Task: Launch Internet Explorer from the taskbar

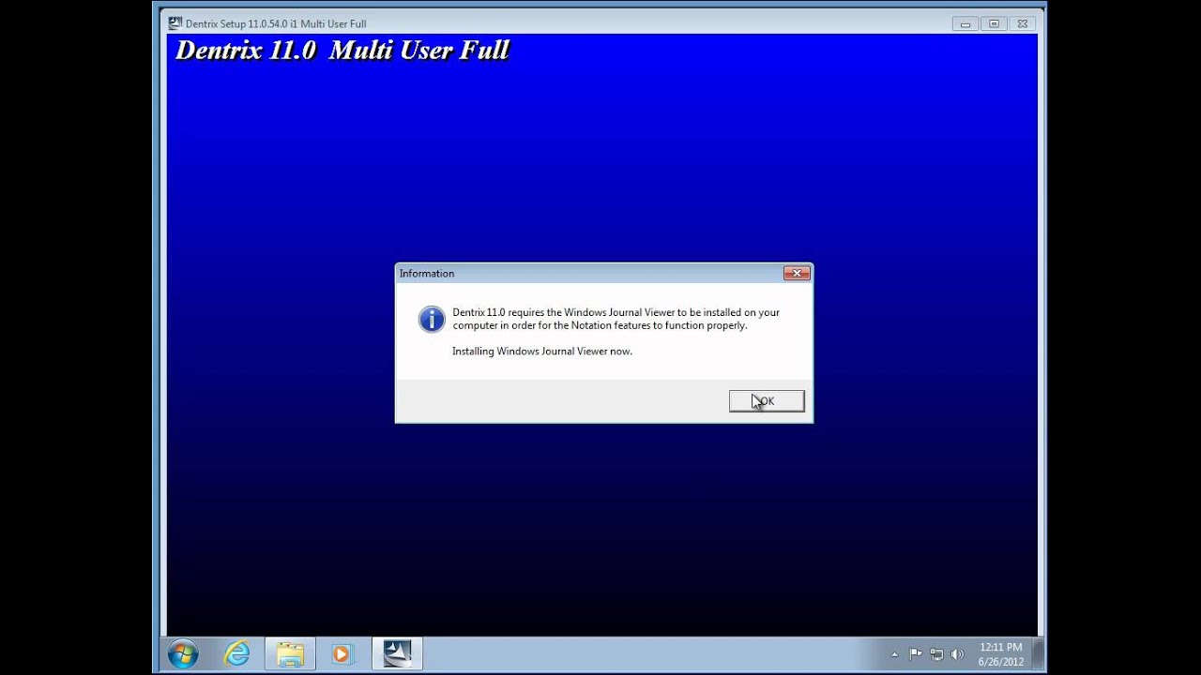Action: pyautogui.click(x=237, y=653)
